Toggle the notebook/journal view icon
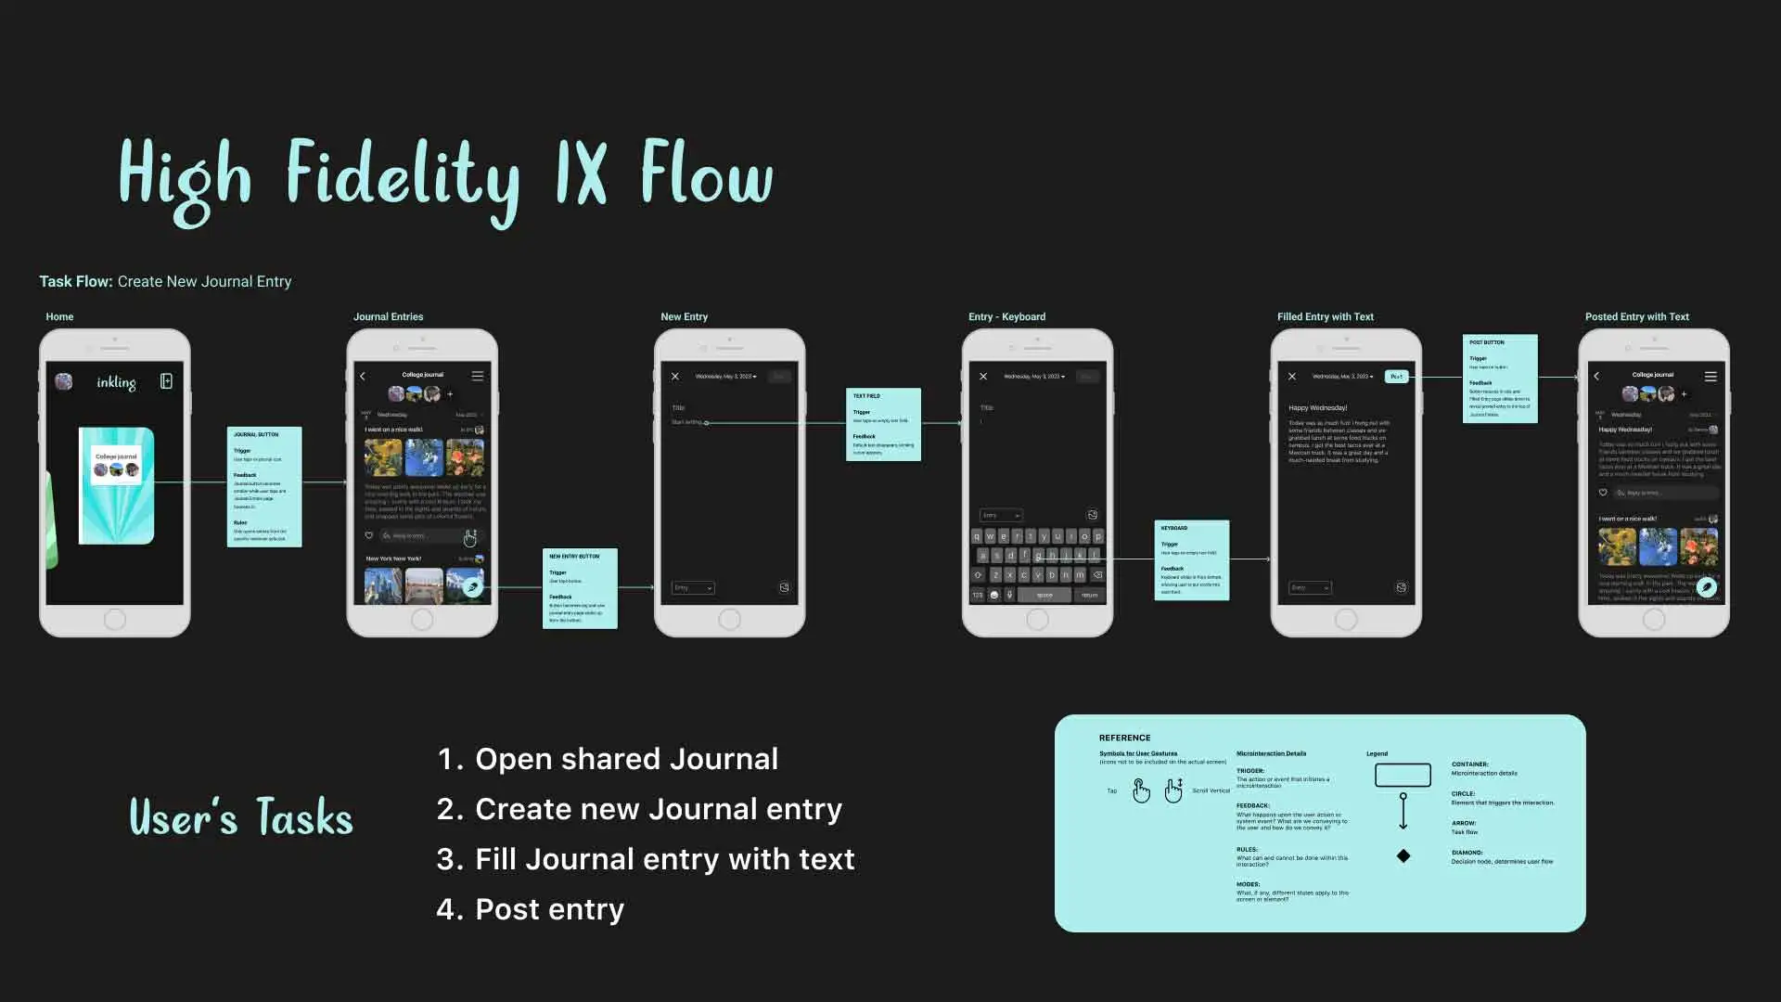This screenshot has width=1781, height=1002. coord(166,381)
